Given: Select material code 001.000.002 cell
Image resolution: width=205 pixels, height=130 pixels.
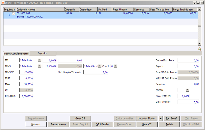Looking at the screenshot, I should pyautogui.click(x=23, y=13).
